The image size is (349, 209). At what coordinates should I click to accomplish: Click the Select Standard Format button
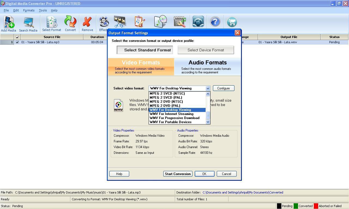145,50
